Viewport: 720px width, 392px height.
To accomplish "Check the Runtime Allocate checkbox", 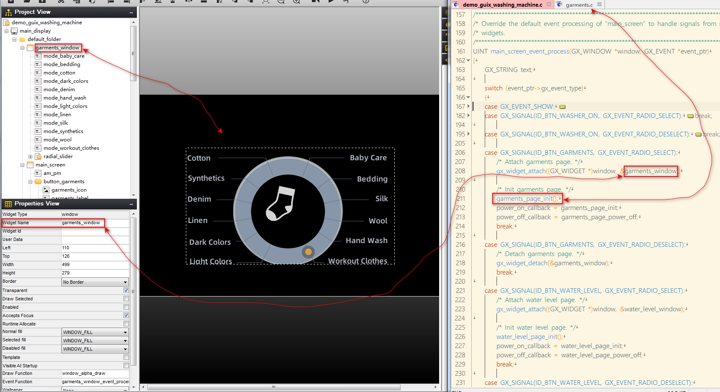I will click(x=126, y=324).
